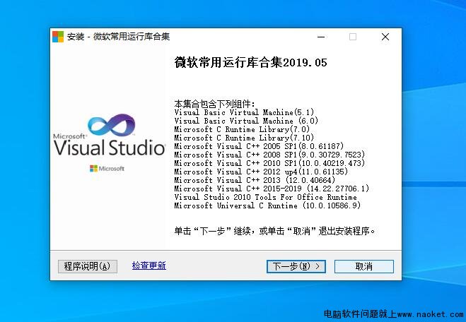Click the installer icon in title bar
This screenshot has width=466, height=322.
(x=58, y=37)
